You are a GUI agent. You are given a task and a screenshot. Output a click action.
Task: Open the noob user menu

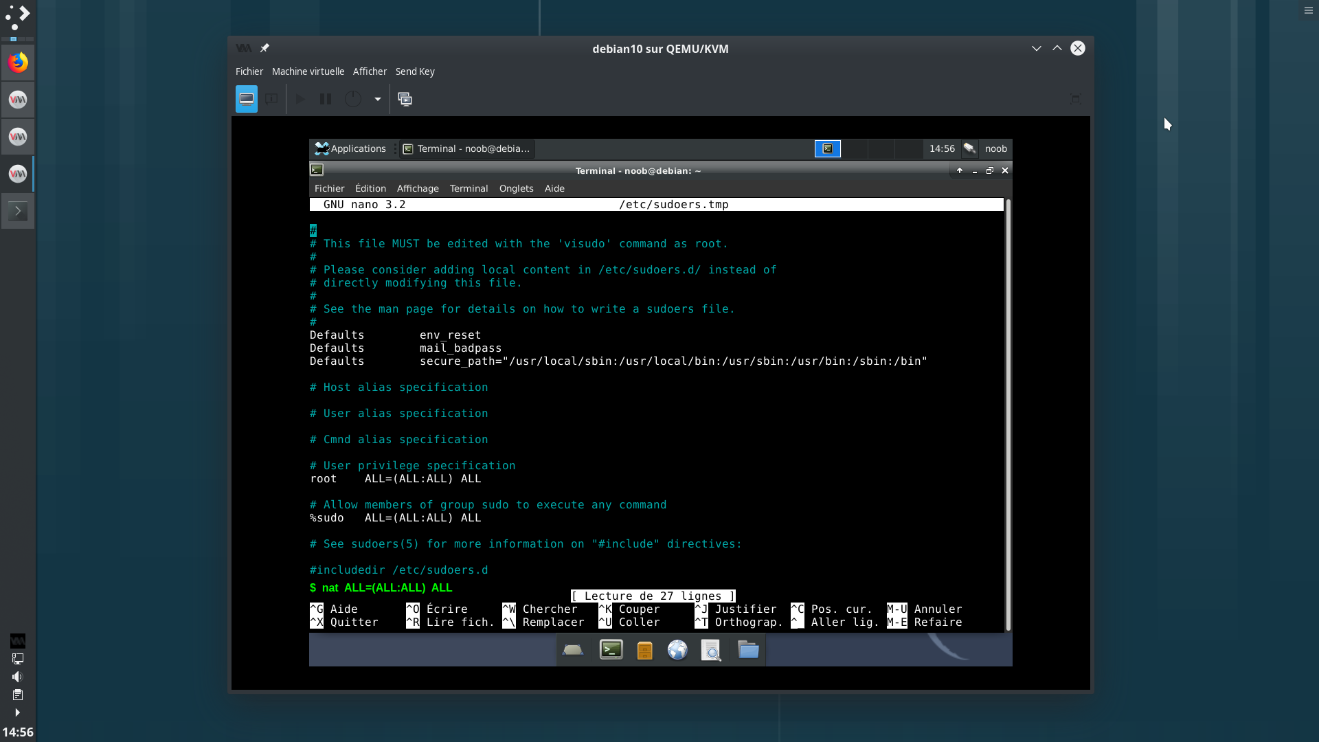pyautogui.click(x=995, y=148)
